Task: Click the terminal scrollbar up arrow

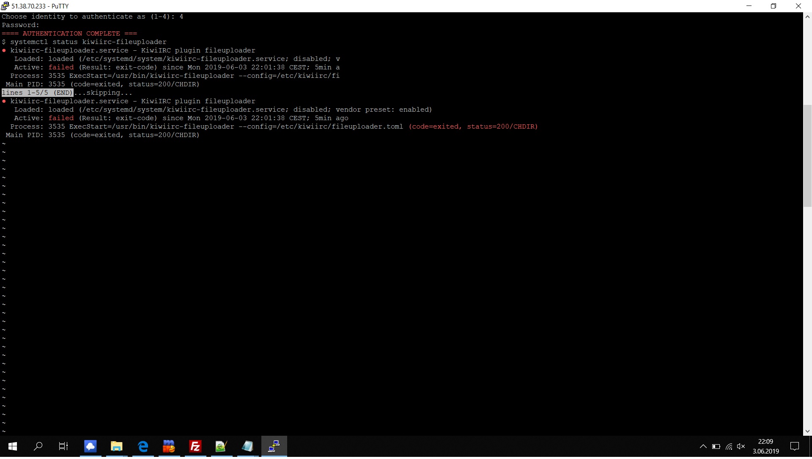Action: click(807, 17)
